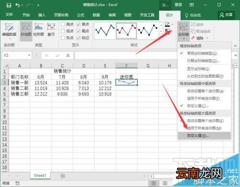The width and height of the screenshot is (240, 187).
Task: Select Plot Data Right-to-Left menu item
Action: click(204, 76)
